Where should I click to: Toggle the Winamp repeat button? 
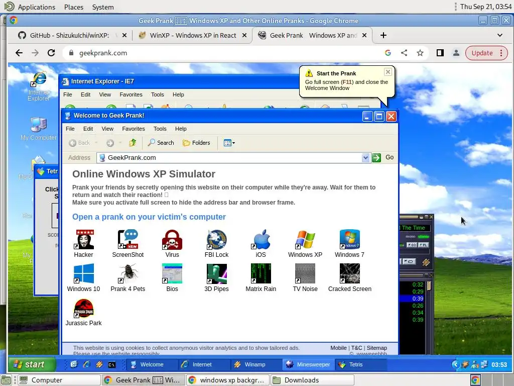[x=409, y=261]
